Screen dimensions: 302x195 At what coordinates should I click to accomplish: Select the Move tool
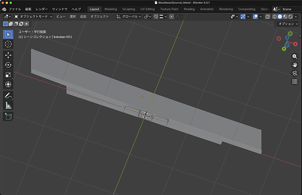tap(8, 55)
